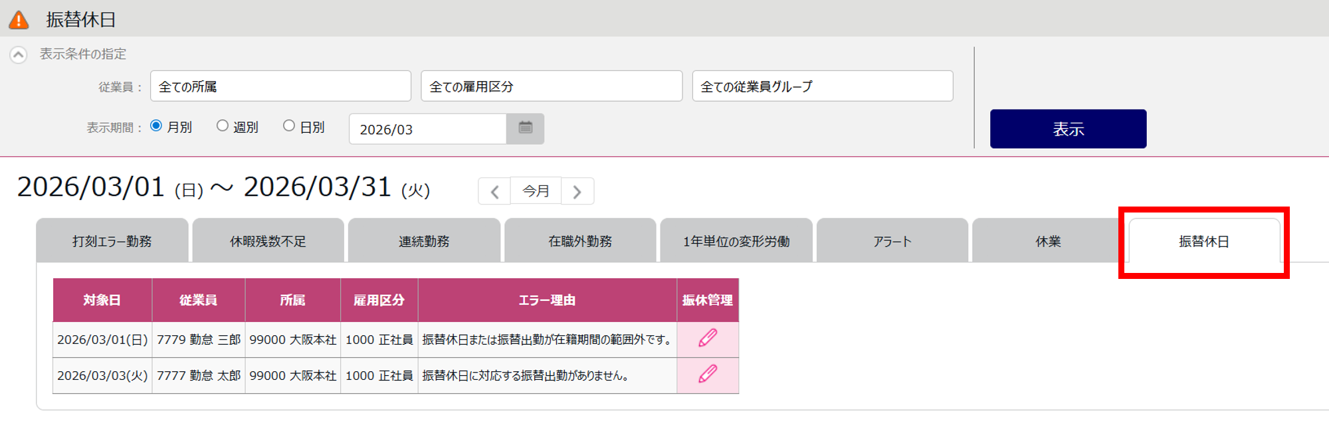This screenshot has height=431, width=1329.
Task: Collapse the 表示条件の指定 section
Action: tap(19, 54)
